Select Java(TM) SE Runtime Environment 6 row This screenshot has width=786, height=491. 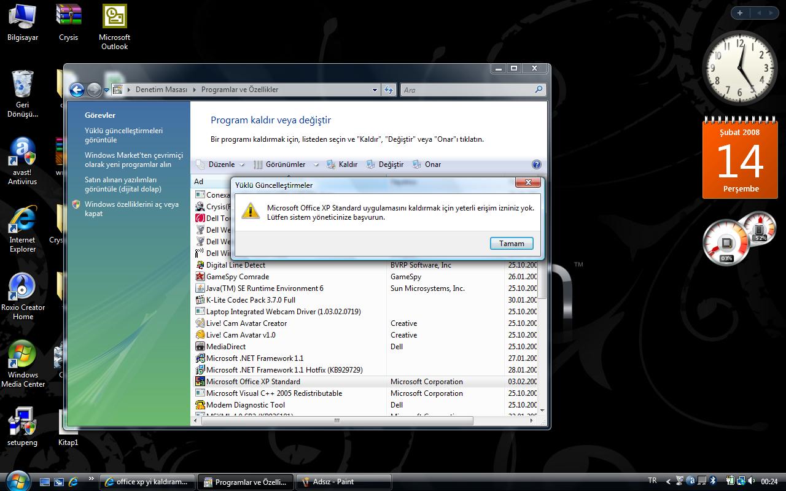366,288
